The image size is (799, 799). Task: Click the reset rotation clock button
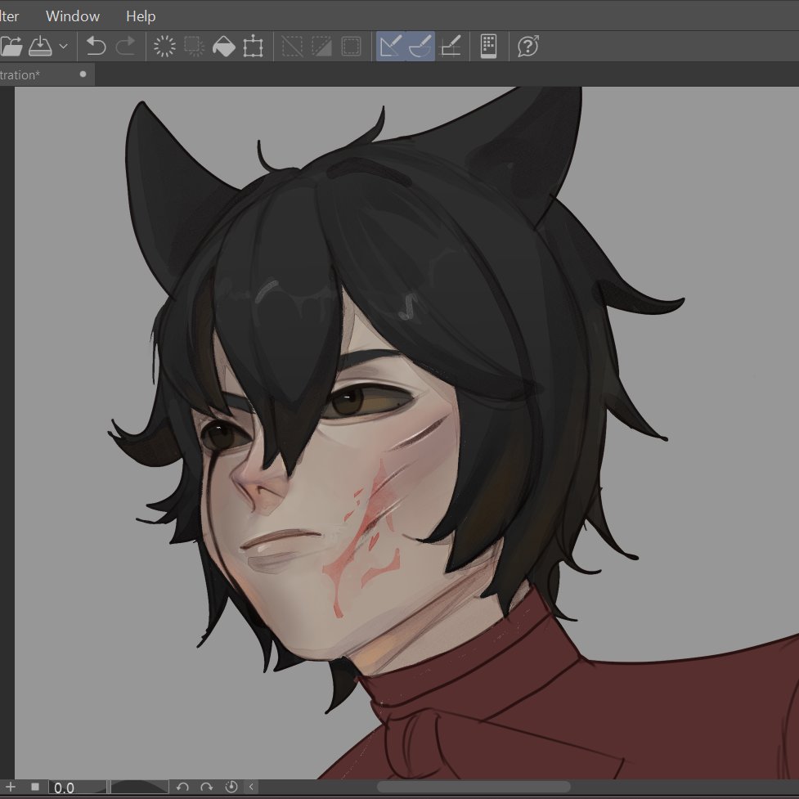coord(231,788)
